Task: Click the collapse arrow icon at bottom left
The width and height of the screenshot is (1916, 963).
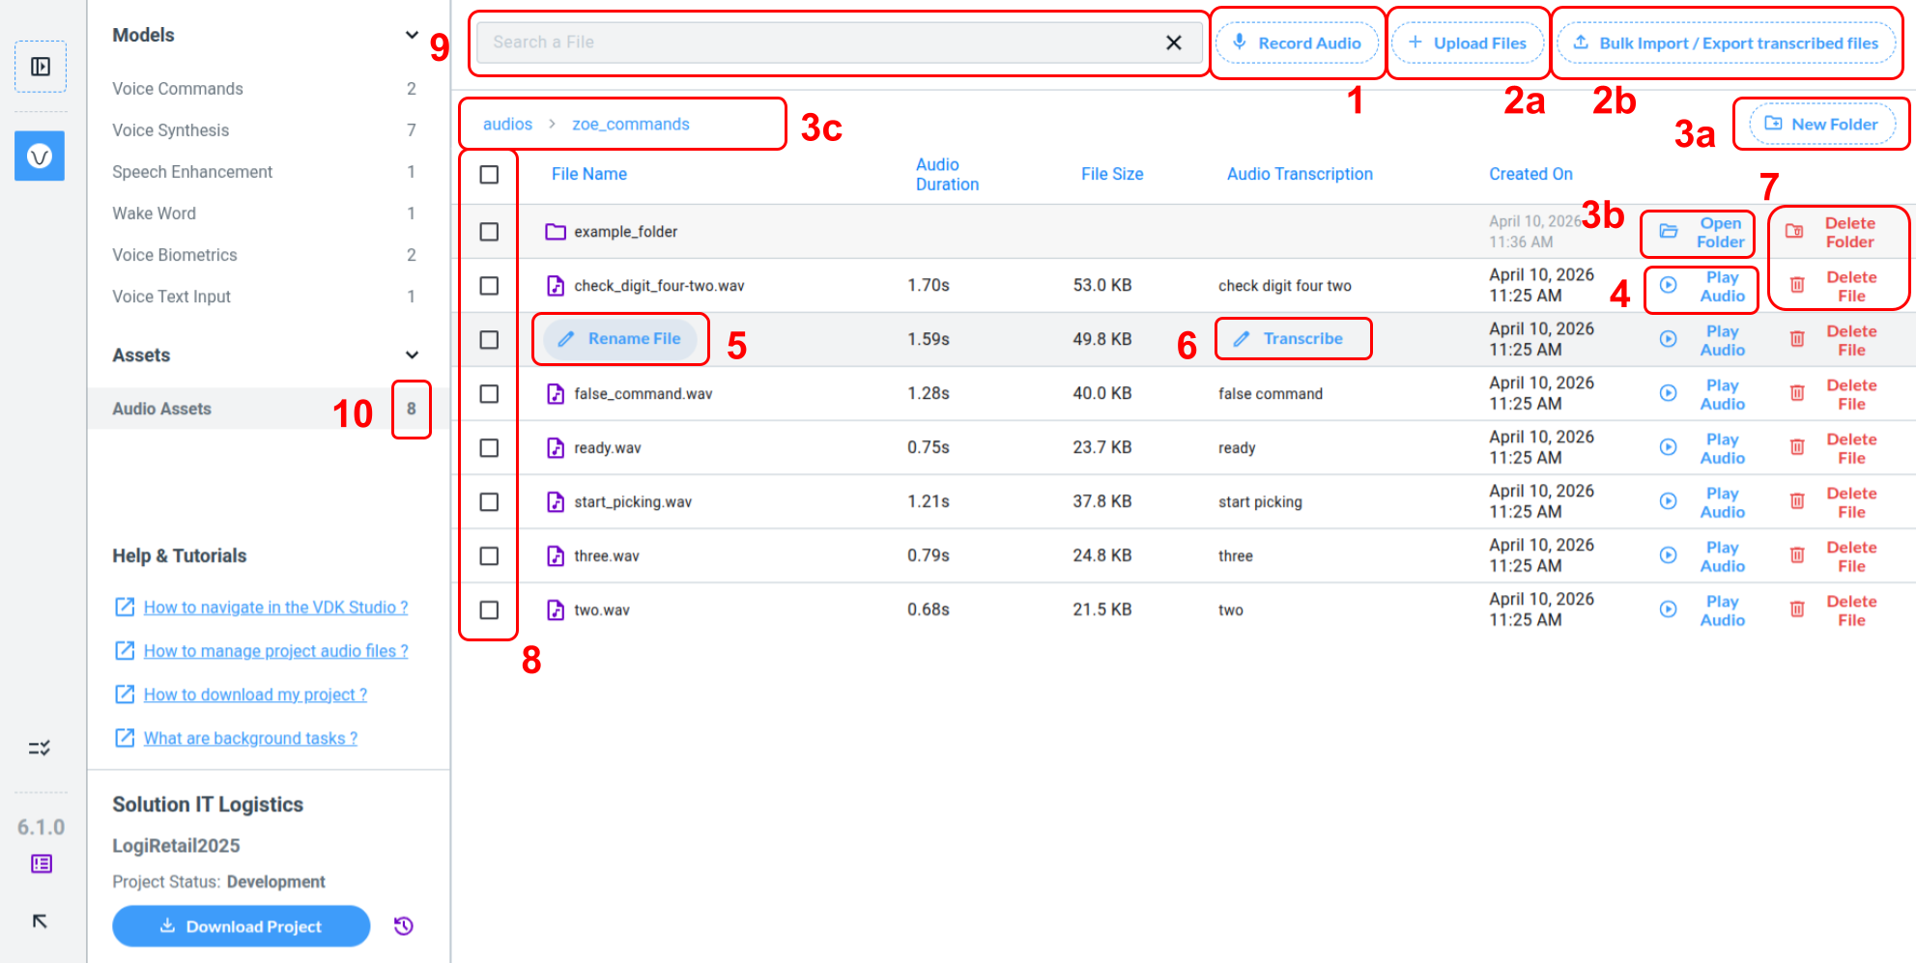Action: (40, 921)
